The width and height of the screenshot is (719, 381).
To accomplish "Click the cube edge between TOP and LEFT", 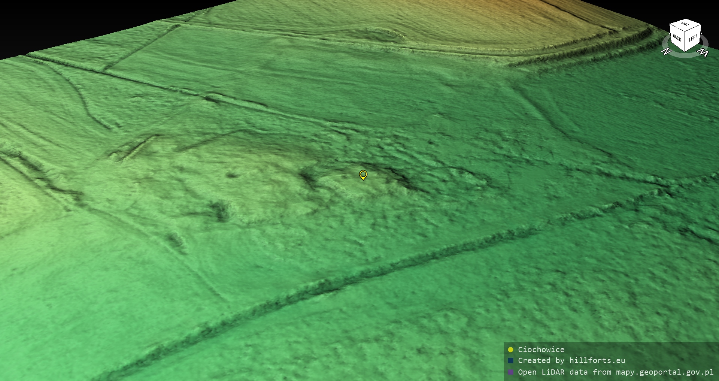I will point(693,27).
